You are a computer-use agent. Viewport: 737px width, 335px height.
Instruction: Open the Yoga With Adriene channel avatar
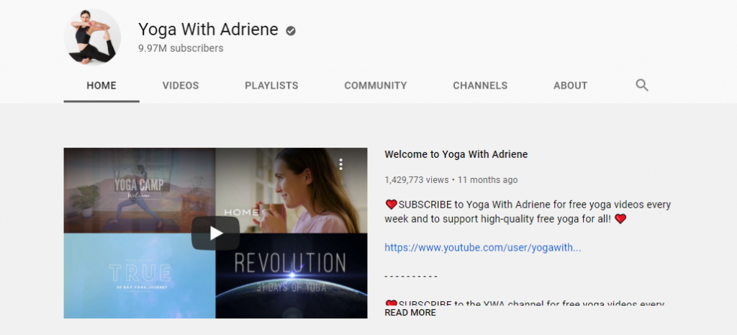click(92, 37)
